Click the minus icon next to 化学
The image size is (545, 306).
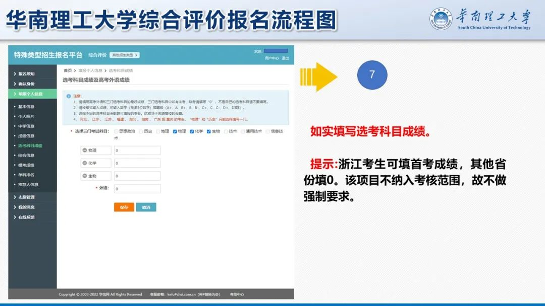coord(84,163)
